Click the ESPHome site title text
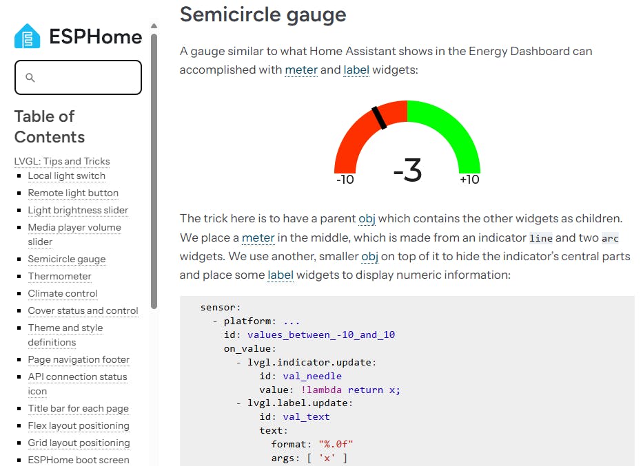This screenshot has height=466, width=643. (96, 36)
